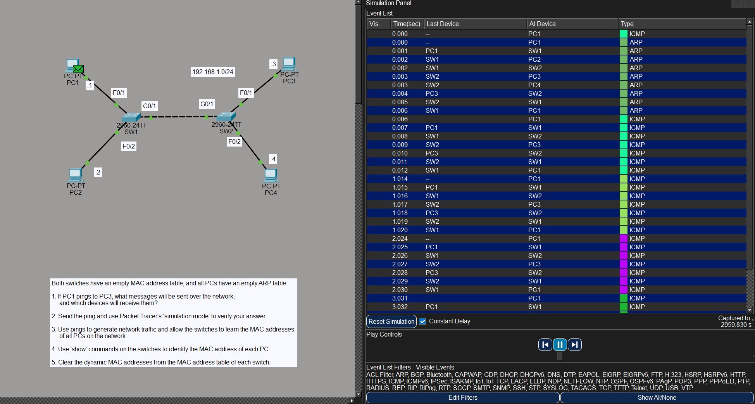Click the instructions text note

click(x=173, y=323)
